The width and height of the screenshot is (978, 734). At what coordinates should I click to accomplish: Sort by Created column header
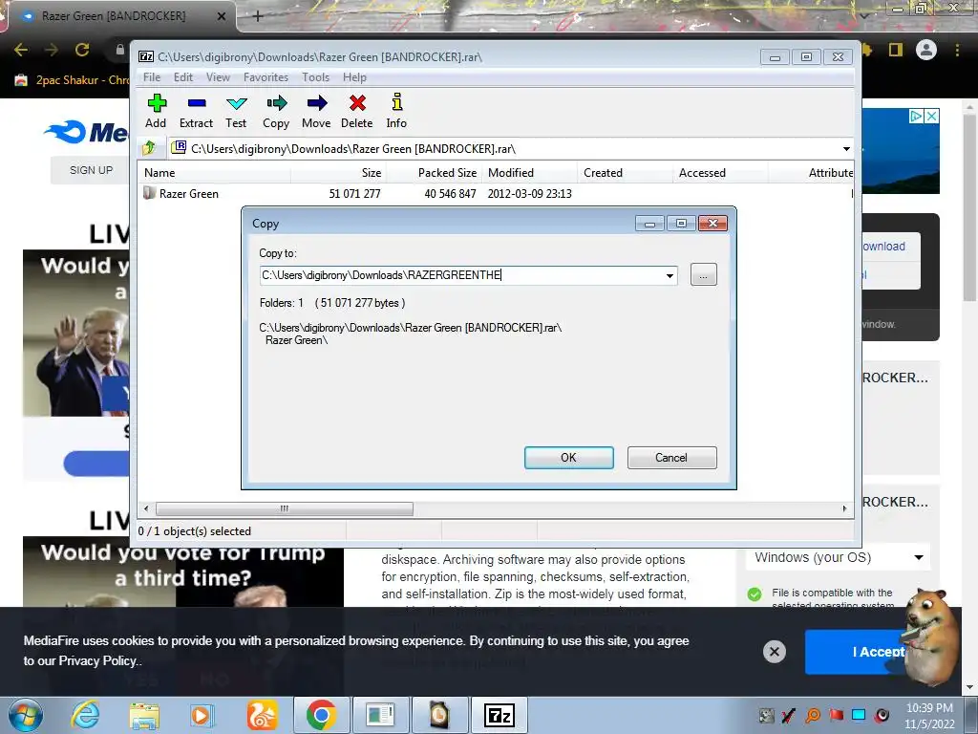(x=626, y=173)
